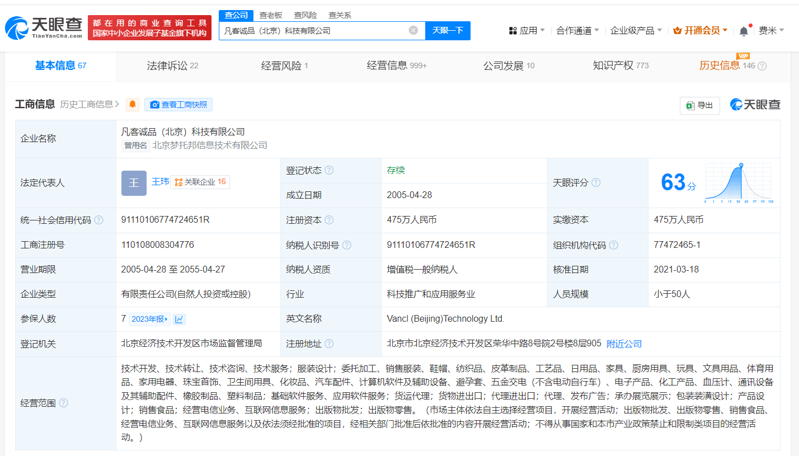
Task: Click help icon beside 统一社会信用代码
Action: click(99, 220)
